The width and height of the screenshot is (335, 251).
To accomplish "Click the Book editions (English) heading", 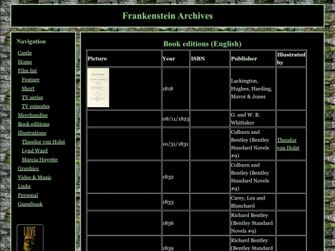I will tap(202, 44).
